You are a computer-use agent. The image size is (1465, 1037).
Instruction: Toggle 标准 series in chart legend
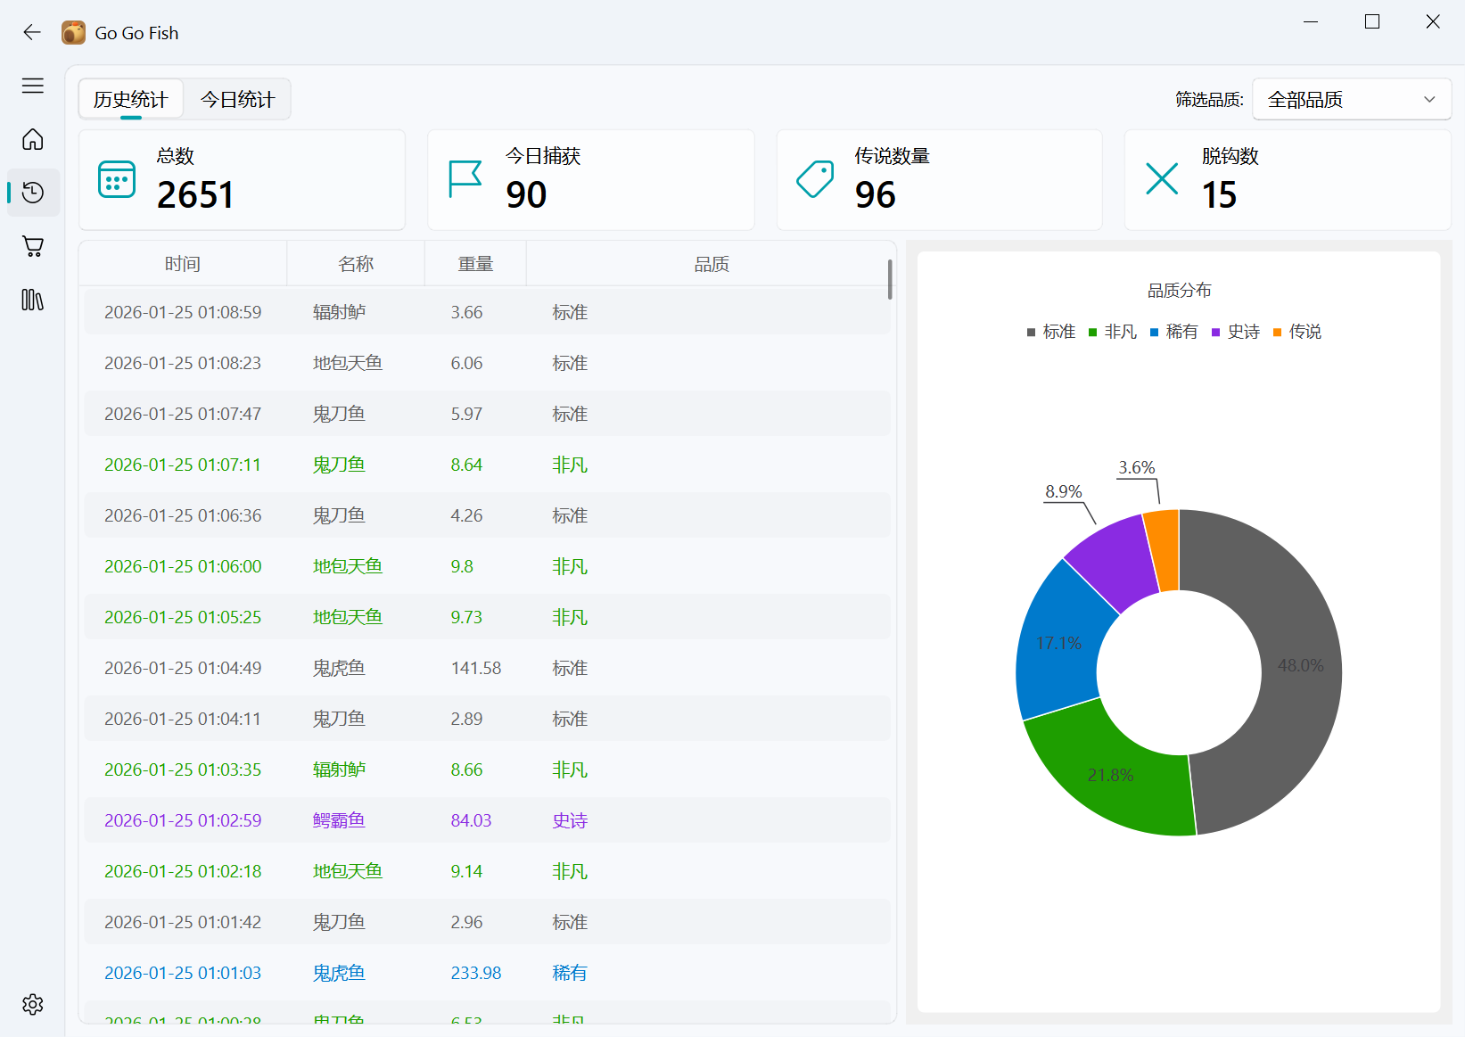pyautogui.click(x=1051, y=332)
